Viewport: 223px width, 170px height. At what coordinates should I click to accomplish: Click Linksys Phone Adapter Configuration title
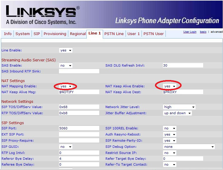click(x=167, y=21)
